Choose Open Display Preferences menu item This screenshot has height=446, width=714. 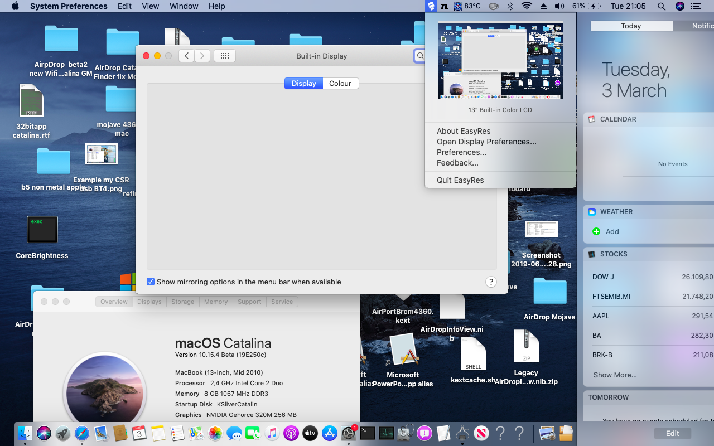(500, 142)
